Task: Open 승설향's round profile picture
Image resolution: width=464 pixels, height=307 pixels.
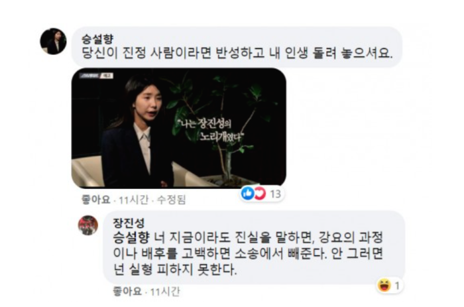Action: tap(53, 42)
